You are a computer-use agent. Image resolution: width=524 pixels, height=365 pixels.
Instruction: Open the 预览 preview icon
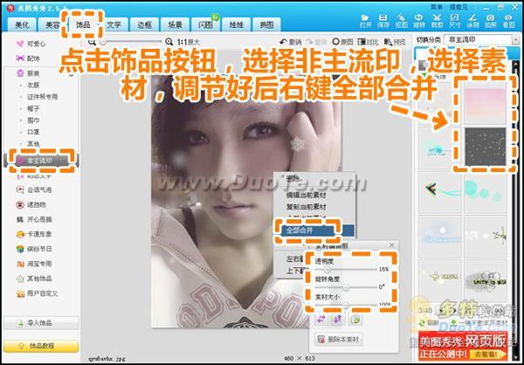395,42
